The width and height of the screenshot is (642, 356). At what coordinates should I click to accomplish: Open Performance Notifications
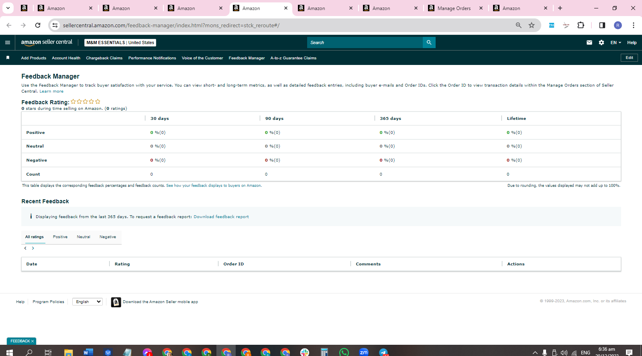tap(152, 58)
